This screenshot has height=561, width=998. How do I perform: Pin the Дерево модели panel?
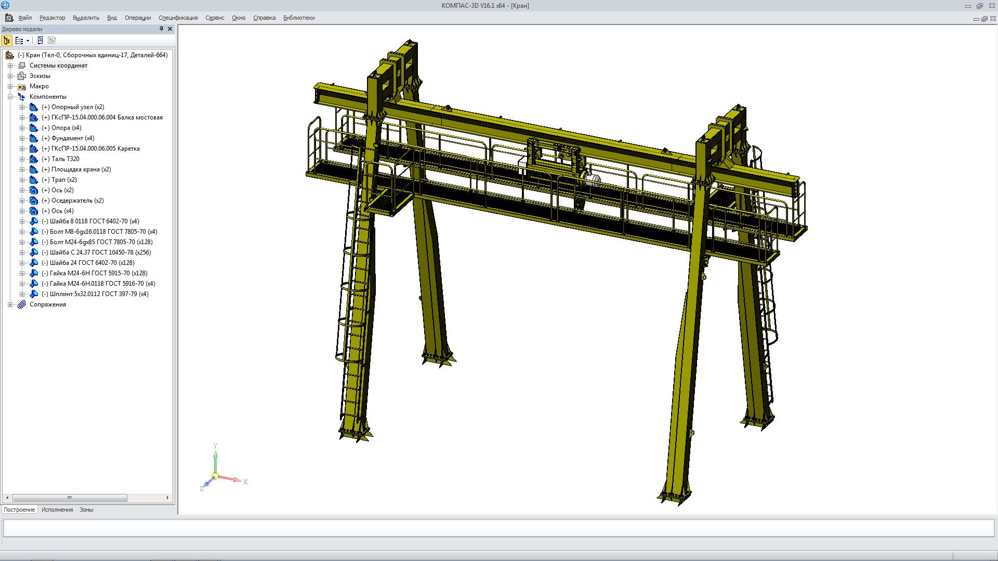pyautogui.click(x=161, y=29)
